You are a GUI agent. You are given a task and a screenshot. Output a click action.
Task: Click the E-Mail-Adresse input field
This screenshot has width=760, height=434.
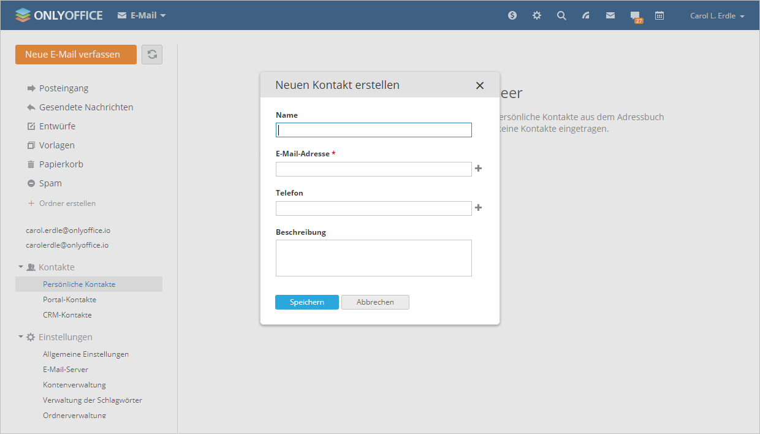pyautogui.click(x=374, y=169)
